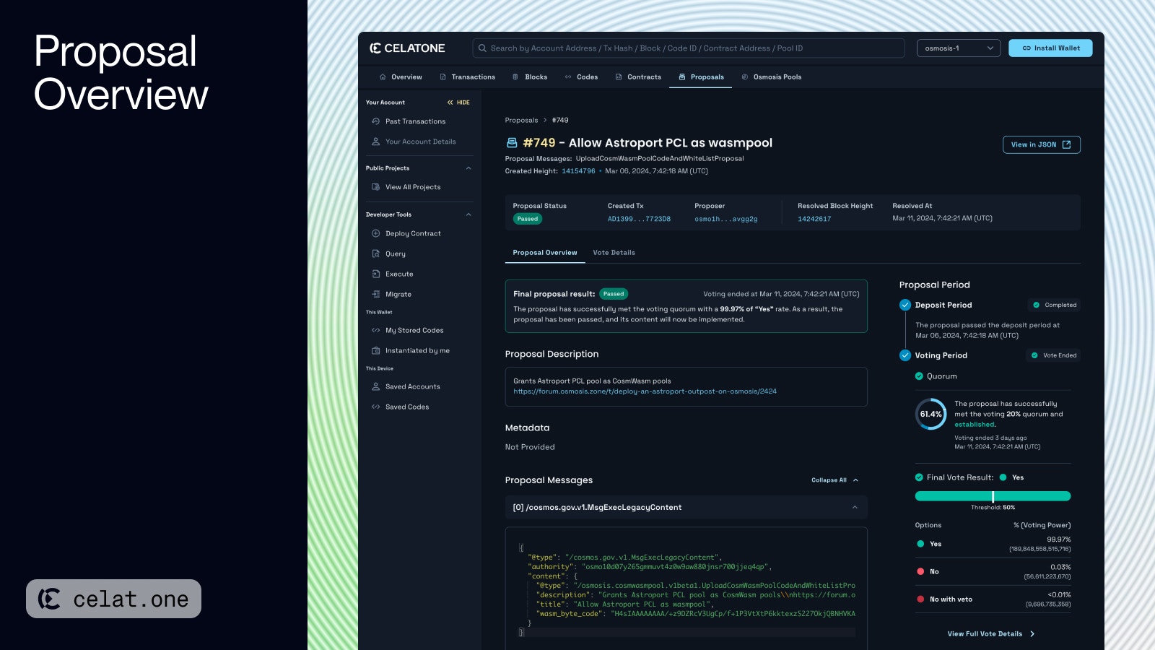Click the 61.4% quorum progress circle
Viewport: 1155px width, 650px height.
click(x=930, y=414)
